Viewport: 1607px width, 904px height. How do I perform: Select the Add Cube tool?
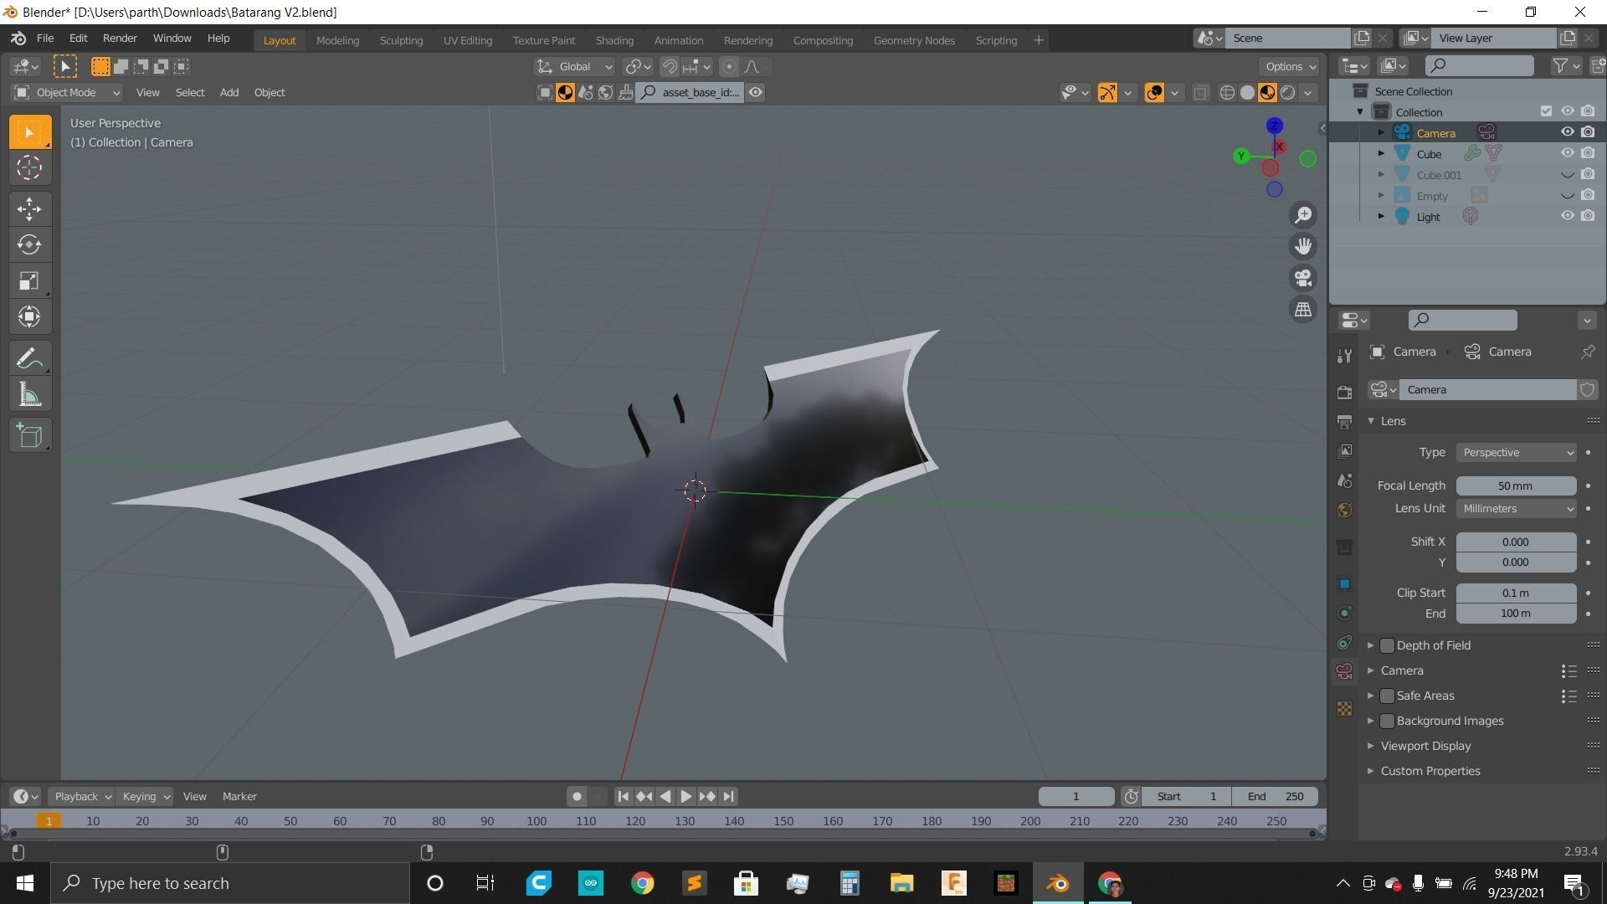(x=29, y=435)
